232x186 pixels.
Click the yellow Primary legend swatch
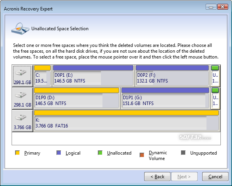[17, 153]
